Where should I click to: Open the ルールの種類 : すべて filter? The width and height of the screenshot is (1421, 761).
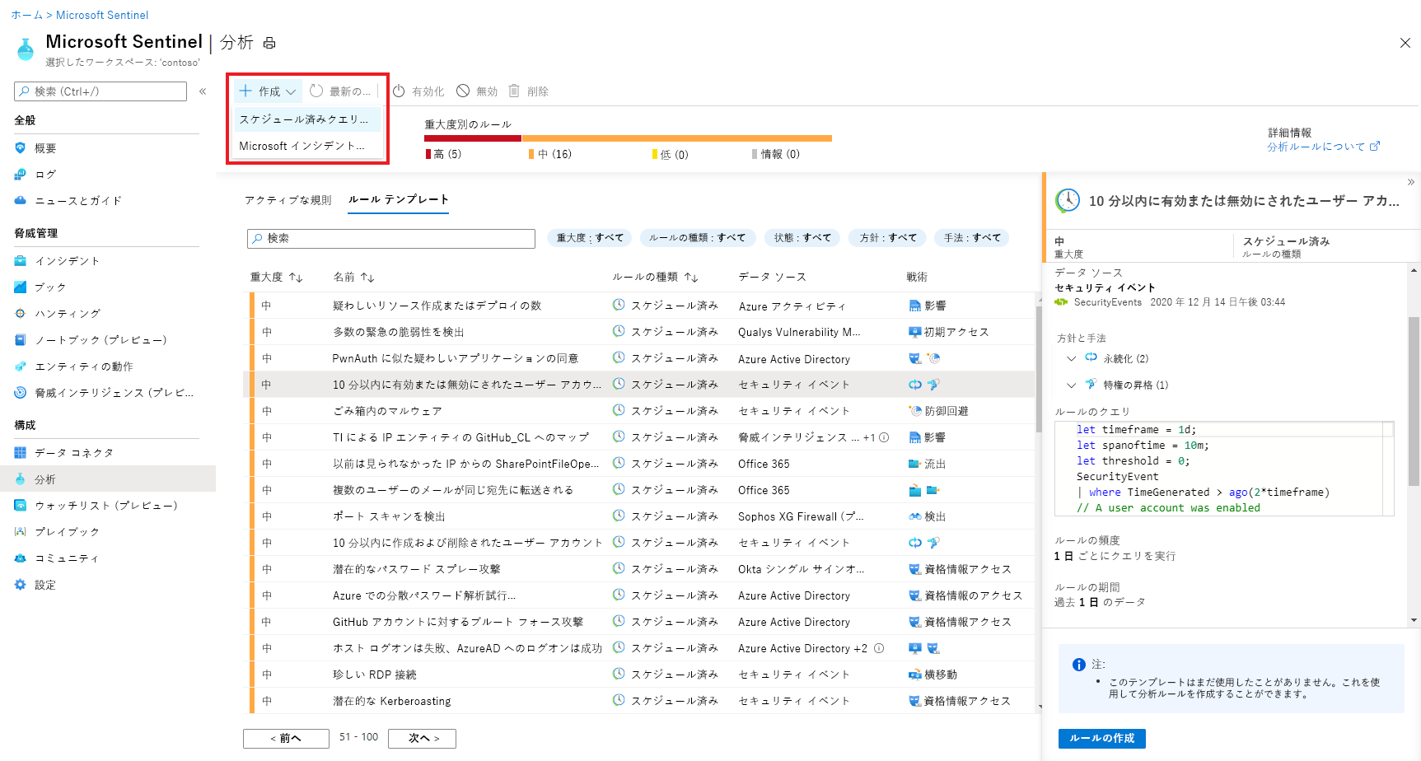click(x=697, y=238)
